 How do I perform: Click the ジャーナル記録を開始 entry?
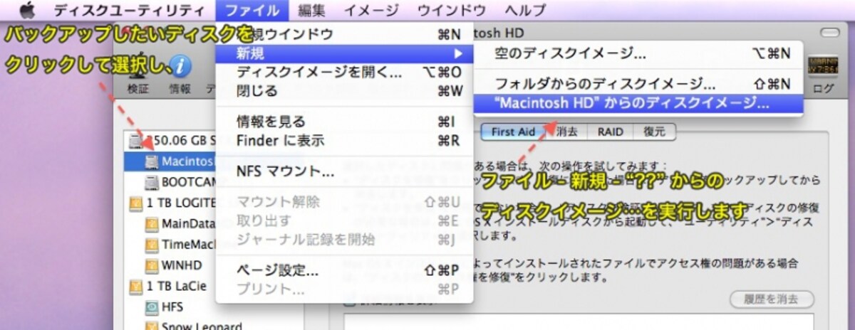point(344,239)
